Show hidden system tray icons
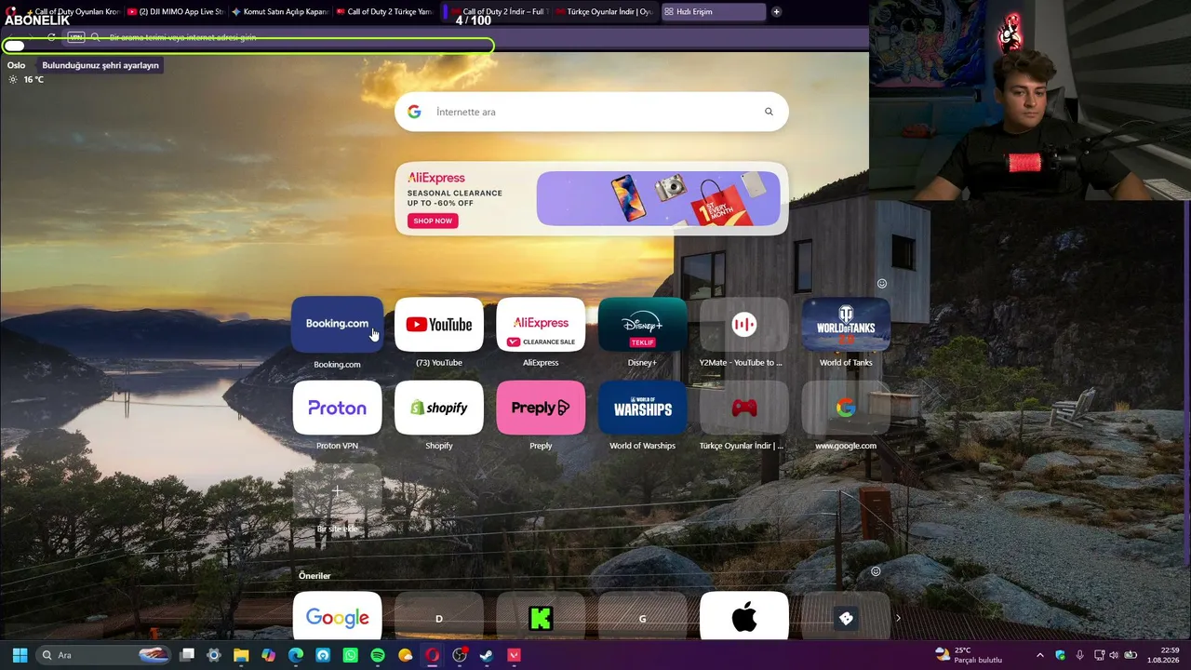The image size is (1191, 670). click(1040, 655)
